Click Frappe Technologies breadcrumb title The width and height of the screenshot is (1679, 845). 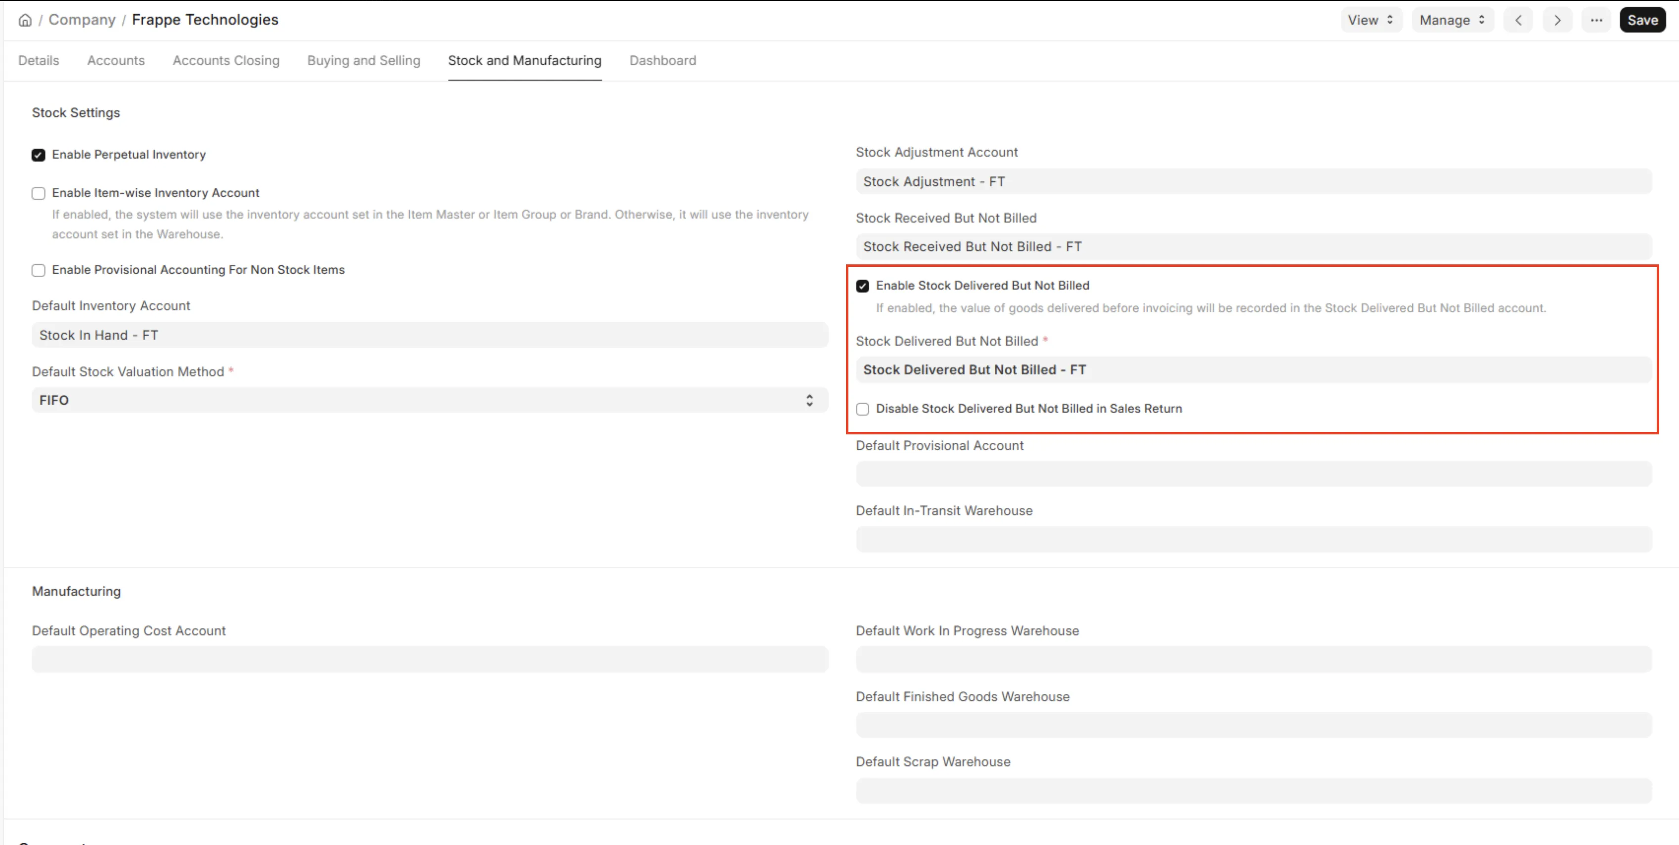(x=205, y=20)
